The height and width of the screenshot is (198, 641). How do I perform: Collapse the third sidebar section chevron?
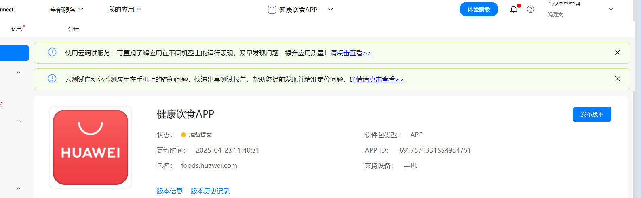point(19,188)
